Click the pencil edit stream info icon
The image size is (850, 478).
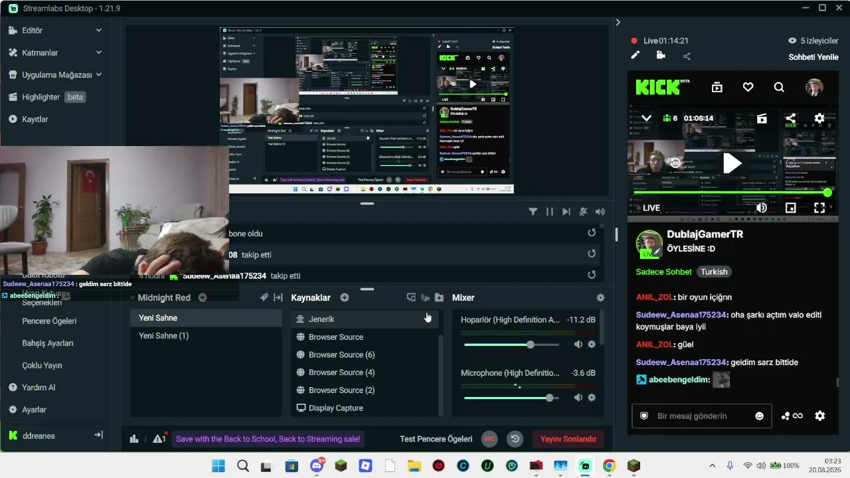coord(636,56)
